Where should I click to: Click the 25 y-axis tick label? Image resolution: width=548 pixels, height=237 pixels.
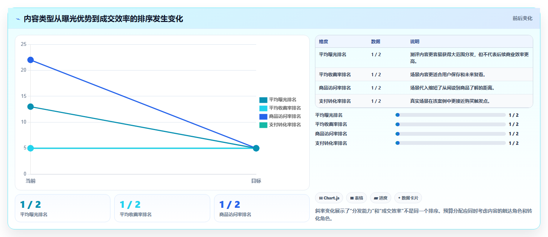point(24,44)
